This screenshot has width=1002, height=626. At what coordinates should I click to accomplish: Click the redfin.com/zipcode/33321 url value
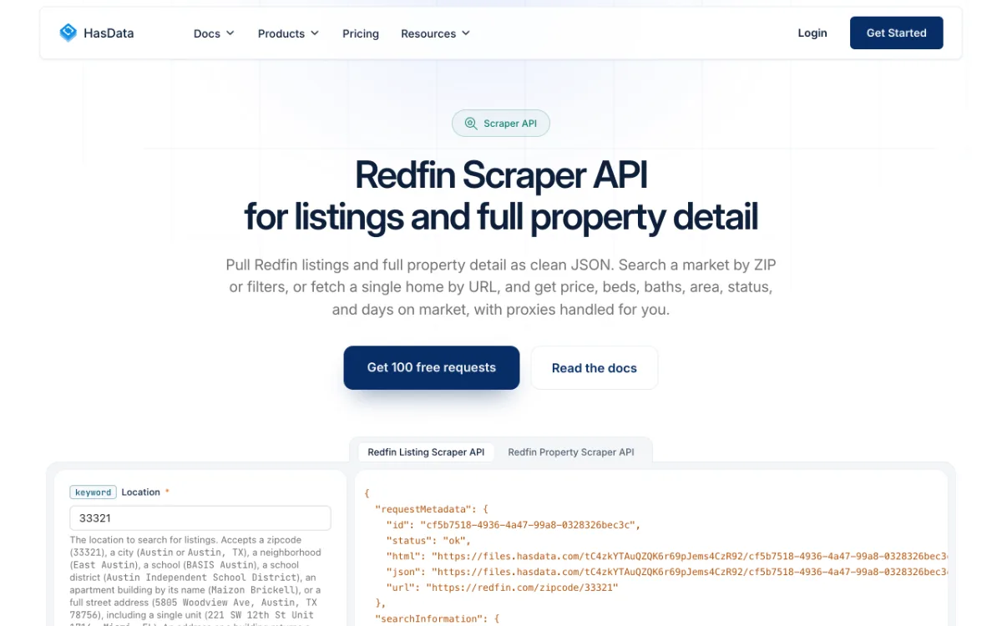point(523,588)
